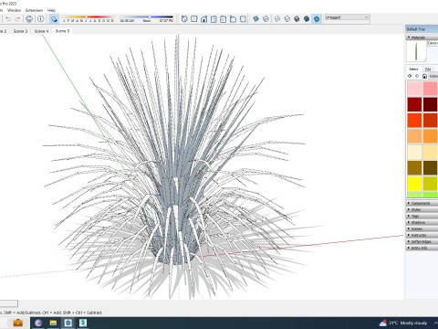Viewport: 438px width, 329px height.
Task: Expand the Styles panel
Action: point(422,209)
